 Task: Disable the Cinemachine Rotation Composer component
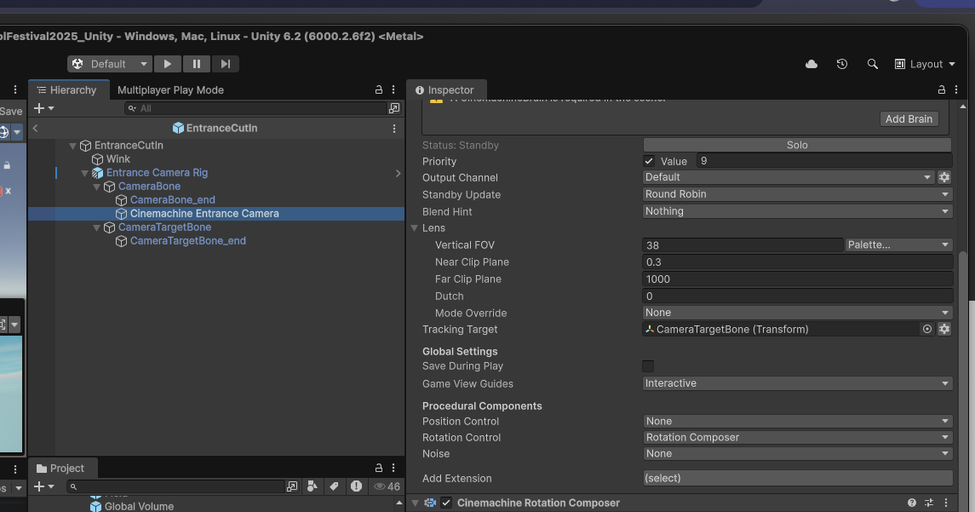[446, 503]
